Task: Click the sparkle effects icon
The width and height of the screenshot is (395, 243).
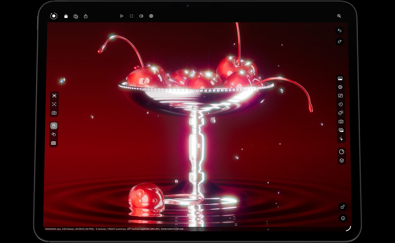Action: [x=341, y=139]
